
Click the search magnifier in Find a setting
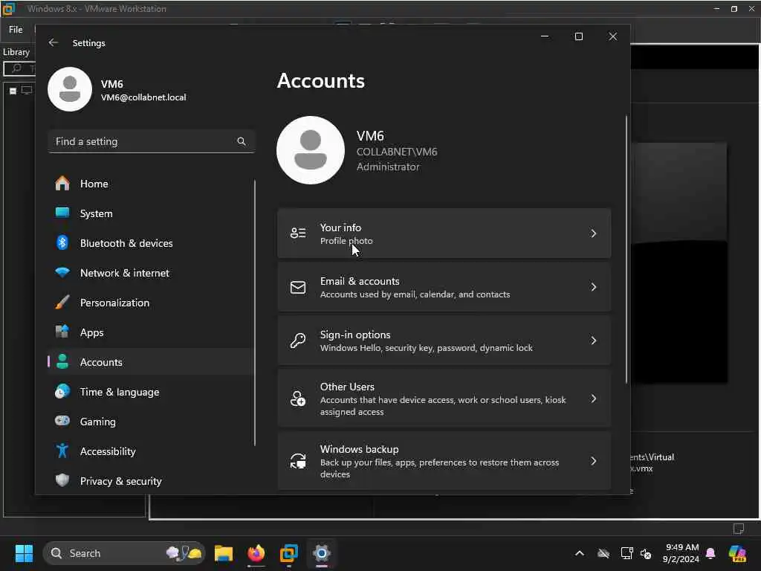(x=242, y=141)
